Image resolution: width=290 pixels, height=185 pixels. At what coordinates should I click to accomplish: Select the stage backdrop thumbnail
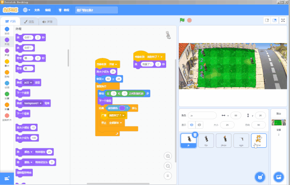(279, 122)
